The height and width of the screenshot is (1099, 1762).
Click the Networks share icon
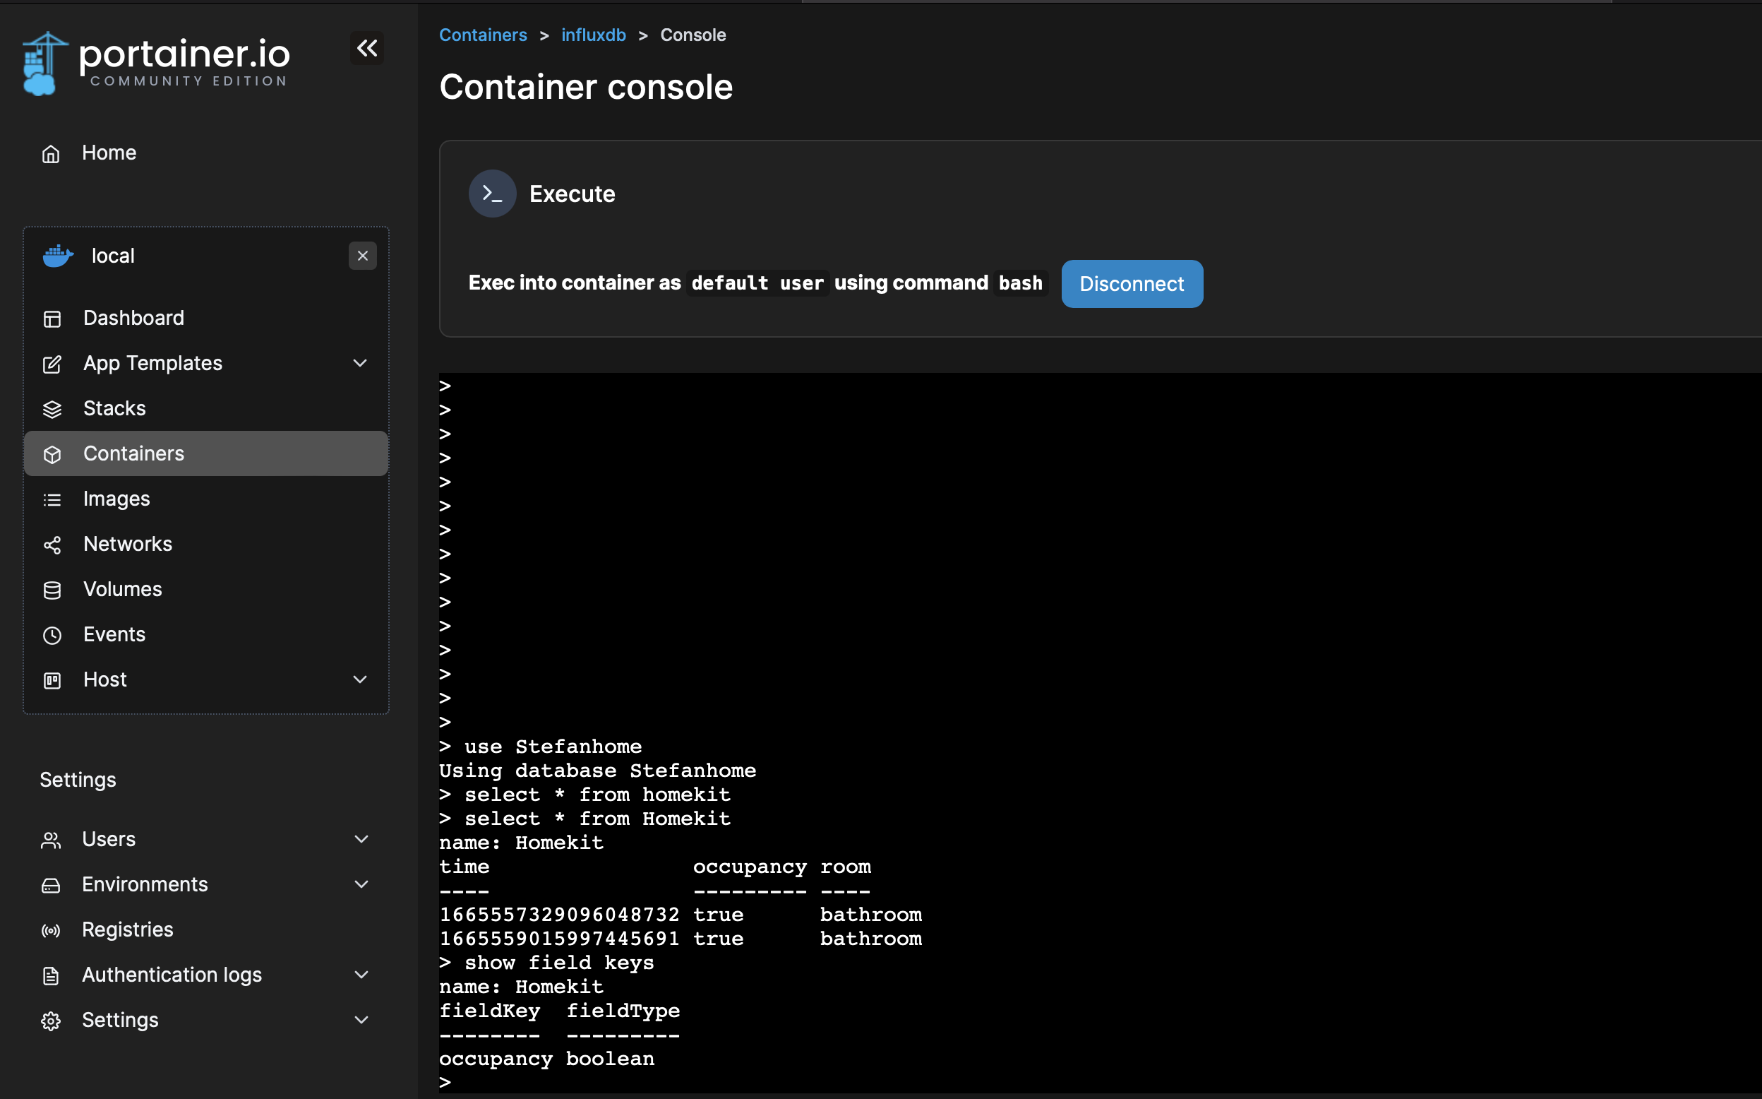52,545
